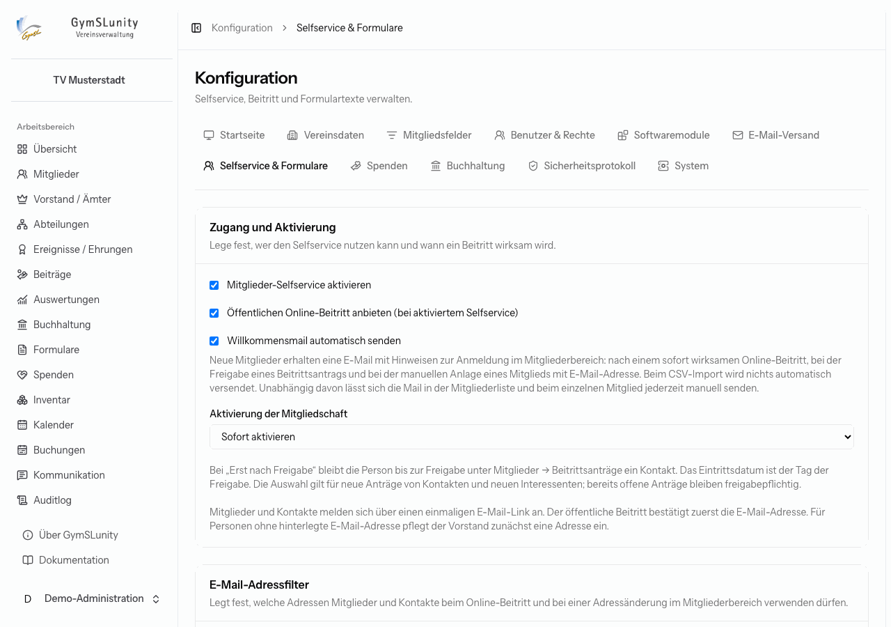The image size is (891, 627).
Task: Open Übersicht via its grid icon
Action: (22, 149)
